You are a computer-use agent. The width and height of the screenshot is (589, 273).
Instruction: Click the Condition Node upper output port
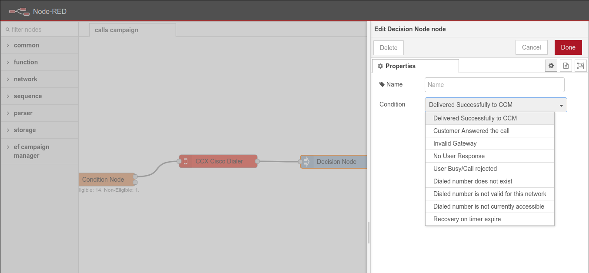[135, 176]
